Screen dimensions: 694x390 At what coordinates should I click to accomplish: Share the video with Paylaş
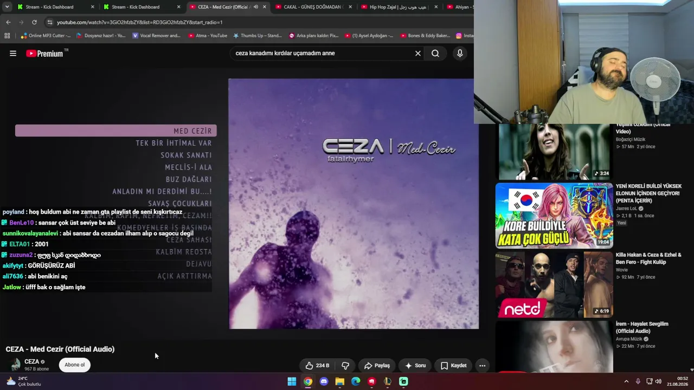[377, 366]
